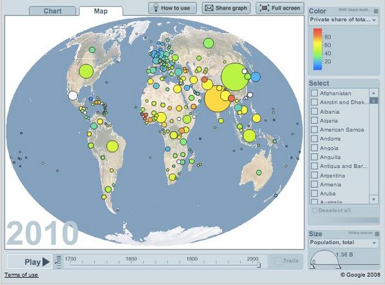The width and height of the screenshot is (385, 285).
Task: Check the Albania checkbox
Action: (314, 111)
